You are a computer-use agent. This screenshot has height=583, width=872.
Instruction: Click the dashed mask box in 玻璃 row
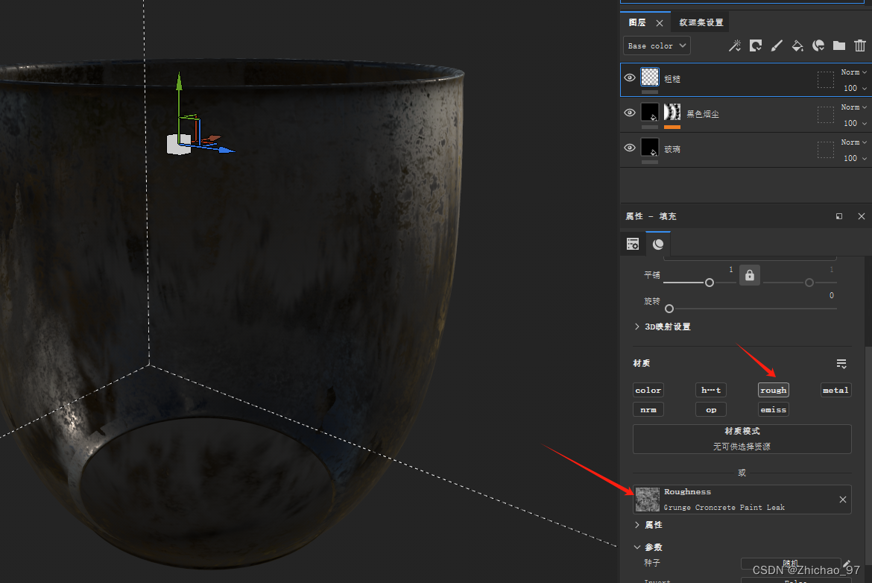(825, 149)
